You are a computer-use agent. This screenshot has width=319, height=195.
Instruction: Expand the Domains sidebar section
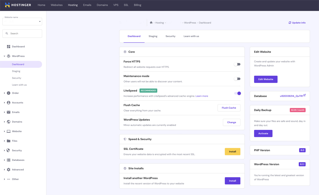tap(4, 122)
